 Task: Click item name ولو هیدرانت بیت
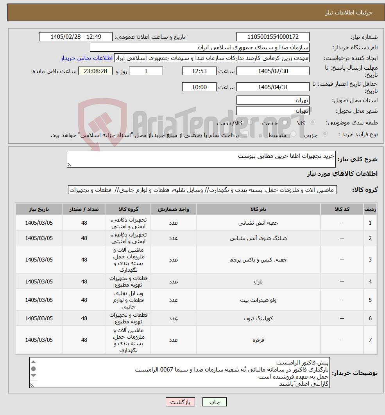click(258, 300)
